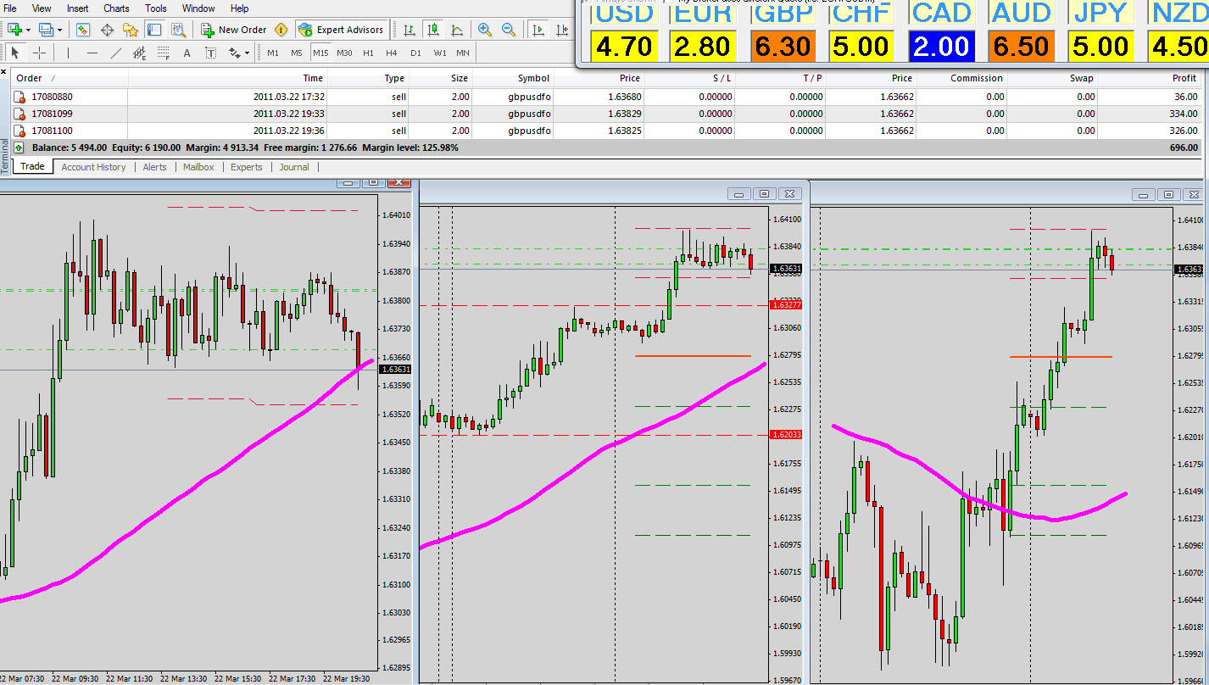The image size is (1209, 685).
Task: Click the New Order button
Action: click(x=234, y=30)
